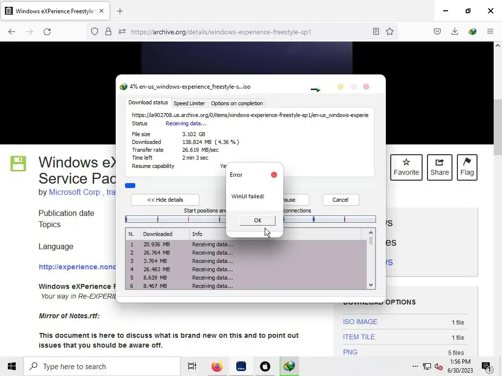The width and height of the screenshot is (502, 376).
Task: Select connection row 5 with 8.639 MB
Action: click(246, 278)
